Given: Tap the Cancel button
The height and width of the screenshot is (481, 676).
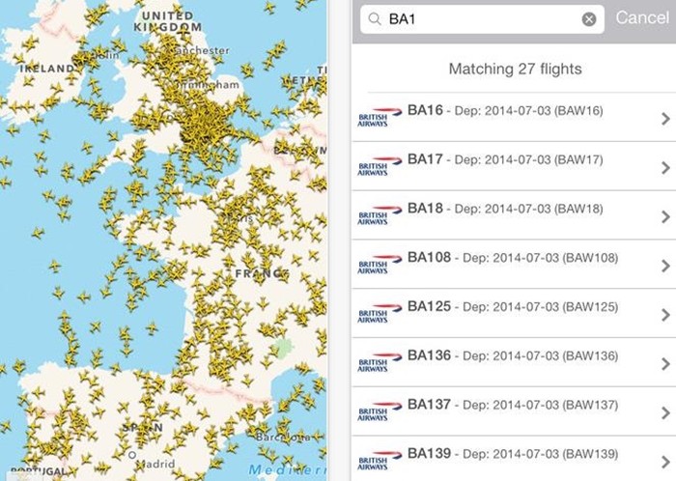Looking at the screenshot, I should (642, 17).
